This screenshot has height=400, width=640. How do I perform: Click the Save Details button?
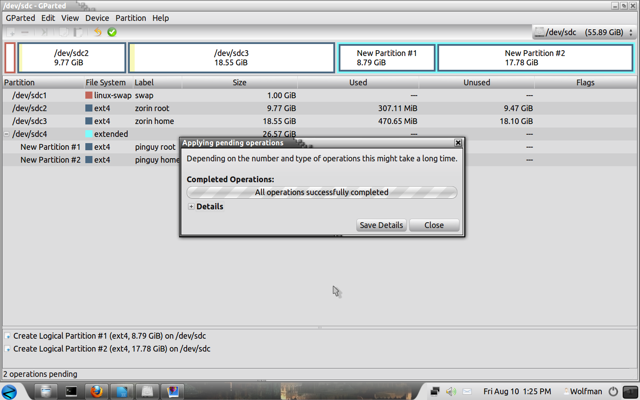click(x=381, y=225)
